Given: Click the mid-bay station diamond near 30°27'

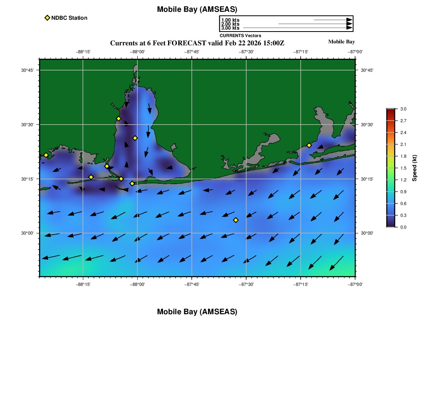Looking at the screenshot, I should [135, 138].
